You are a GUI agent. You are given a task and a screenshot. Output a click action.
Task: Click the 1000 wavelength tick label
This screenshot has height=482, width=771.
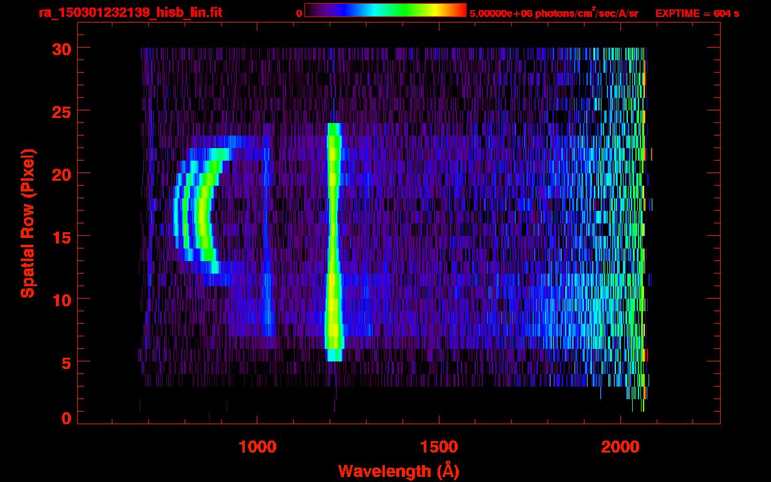257,446
